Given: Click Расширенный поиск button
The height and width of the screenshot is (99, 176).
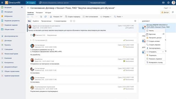Looking at the screenshot, I should pos(98,2).
